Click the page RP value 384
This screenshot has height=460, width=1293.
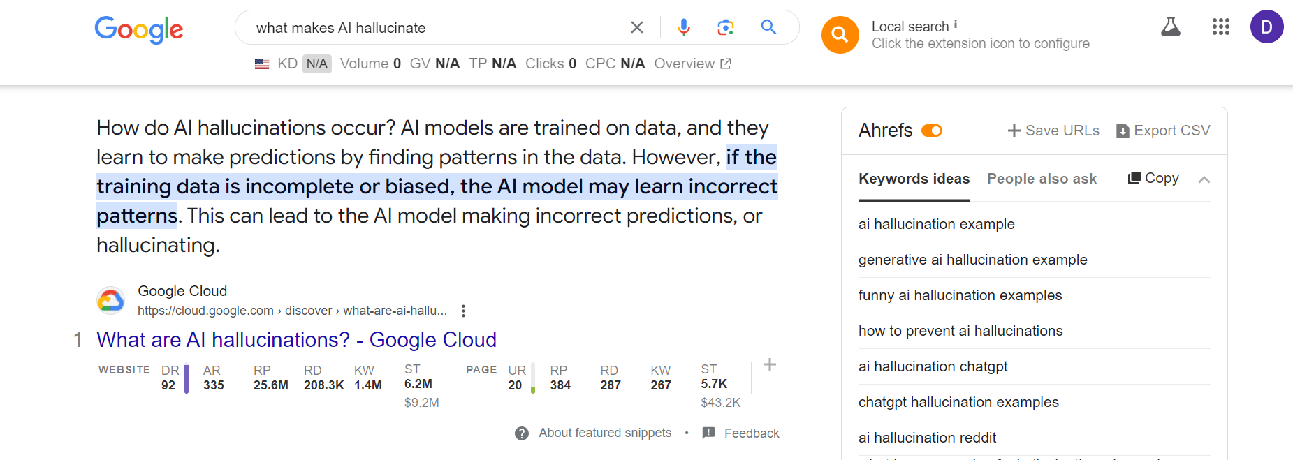[x=560, y=385]
